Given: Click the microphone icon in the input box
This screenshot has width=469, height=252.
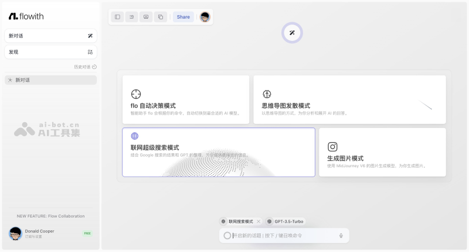Looking at the screenshot, I should 341,236.
